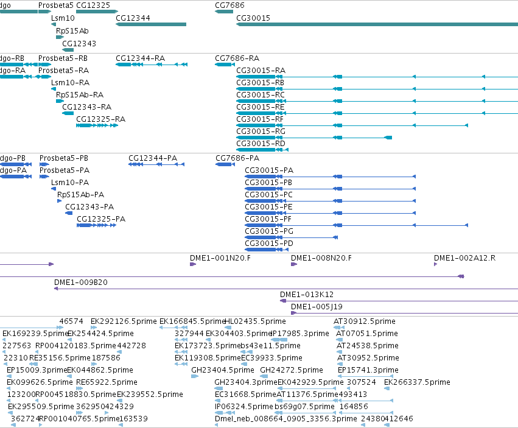Select the CG7686 gene arrow
The width and height of the screenshot is (518, 428).
224,12
